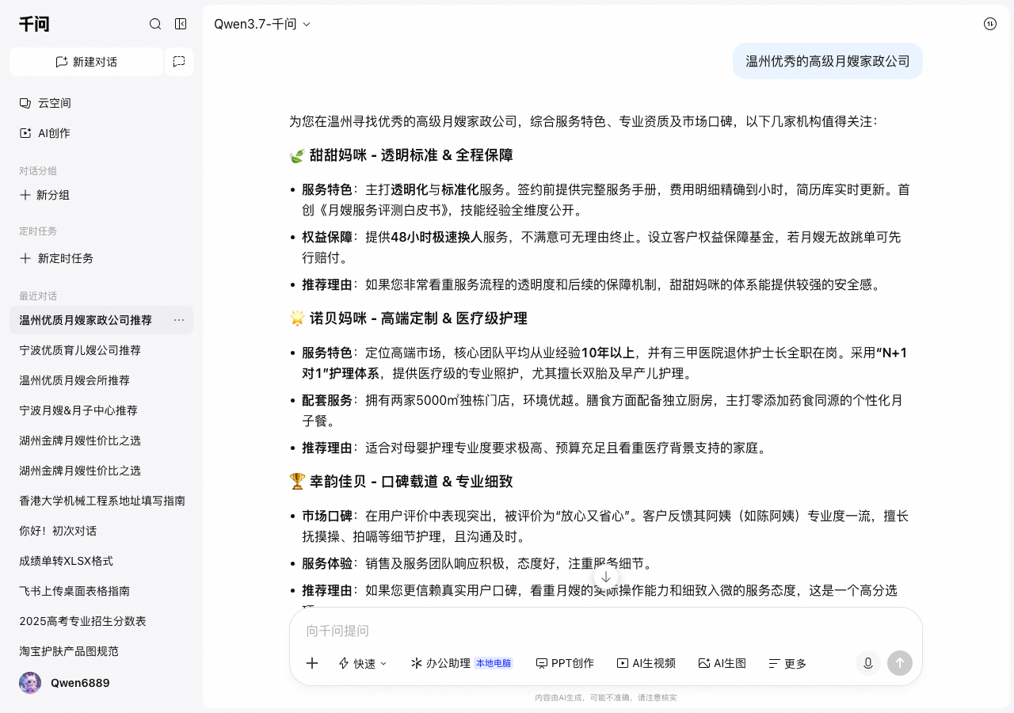Select the 温州优质月嫂家政公司推荐 conversation
The height and width of the screenshot is (713, 1014).
pyautogui.click(x=101, y=320)
